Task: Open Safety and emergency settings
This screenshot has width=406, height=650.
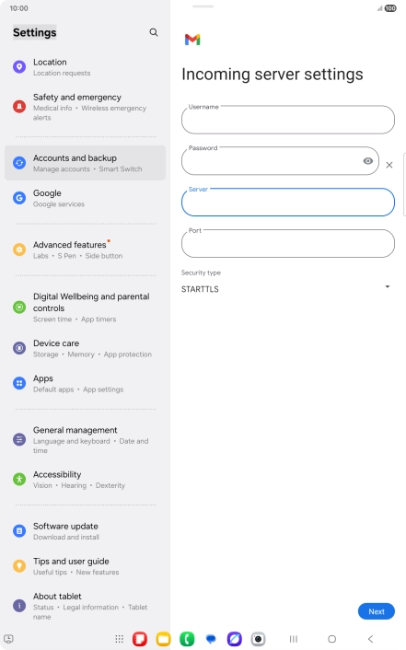Action: coord(85,107)
